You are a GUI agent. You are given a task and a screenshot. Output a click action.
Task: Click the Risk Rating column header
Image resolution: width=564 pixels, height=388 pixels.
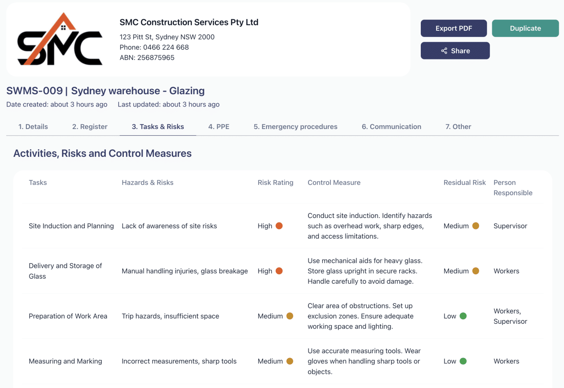tap(275, 182)
